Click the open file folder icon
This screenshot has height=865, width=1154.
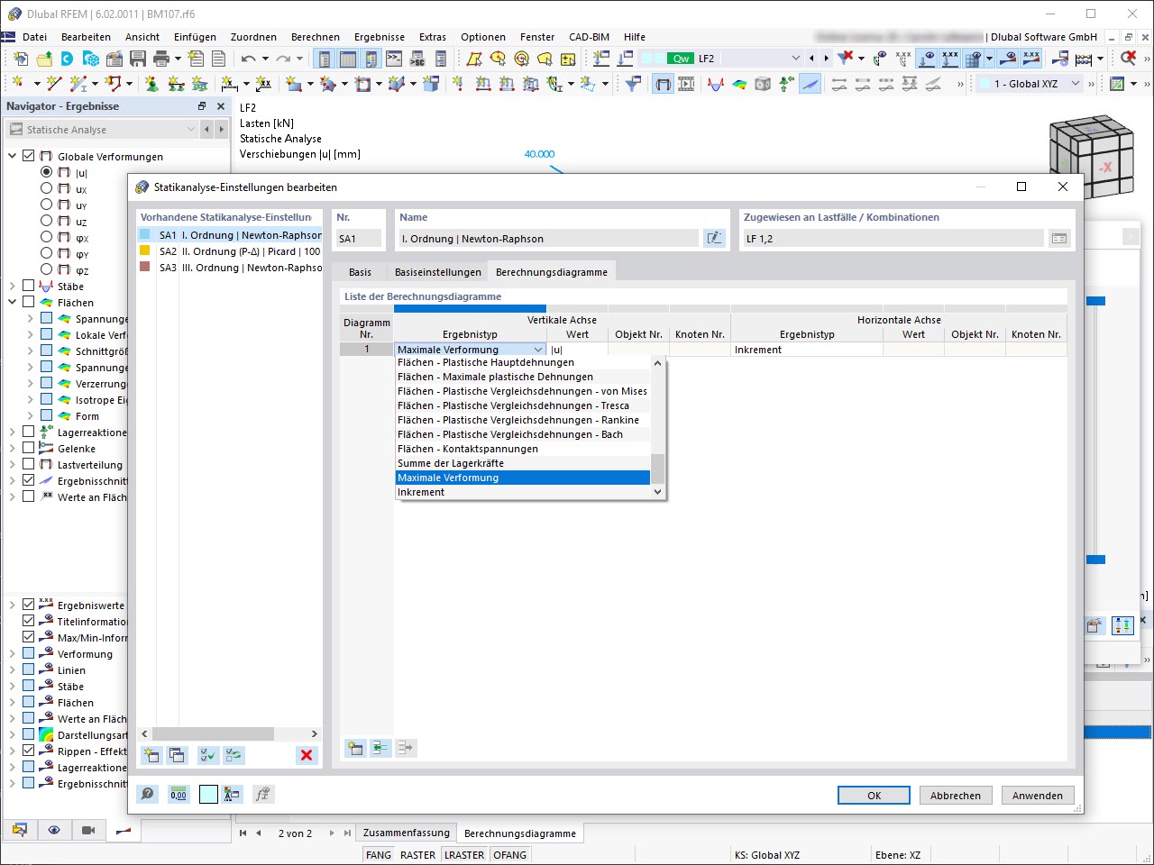pyautogui.click(x=44, y=59)
